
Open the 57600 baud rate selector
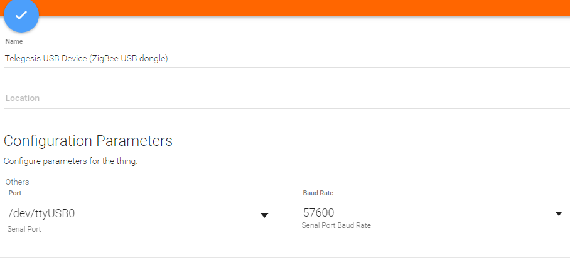click(318, 213)
